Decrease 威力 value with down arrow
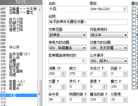 [x=84, y=75]
